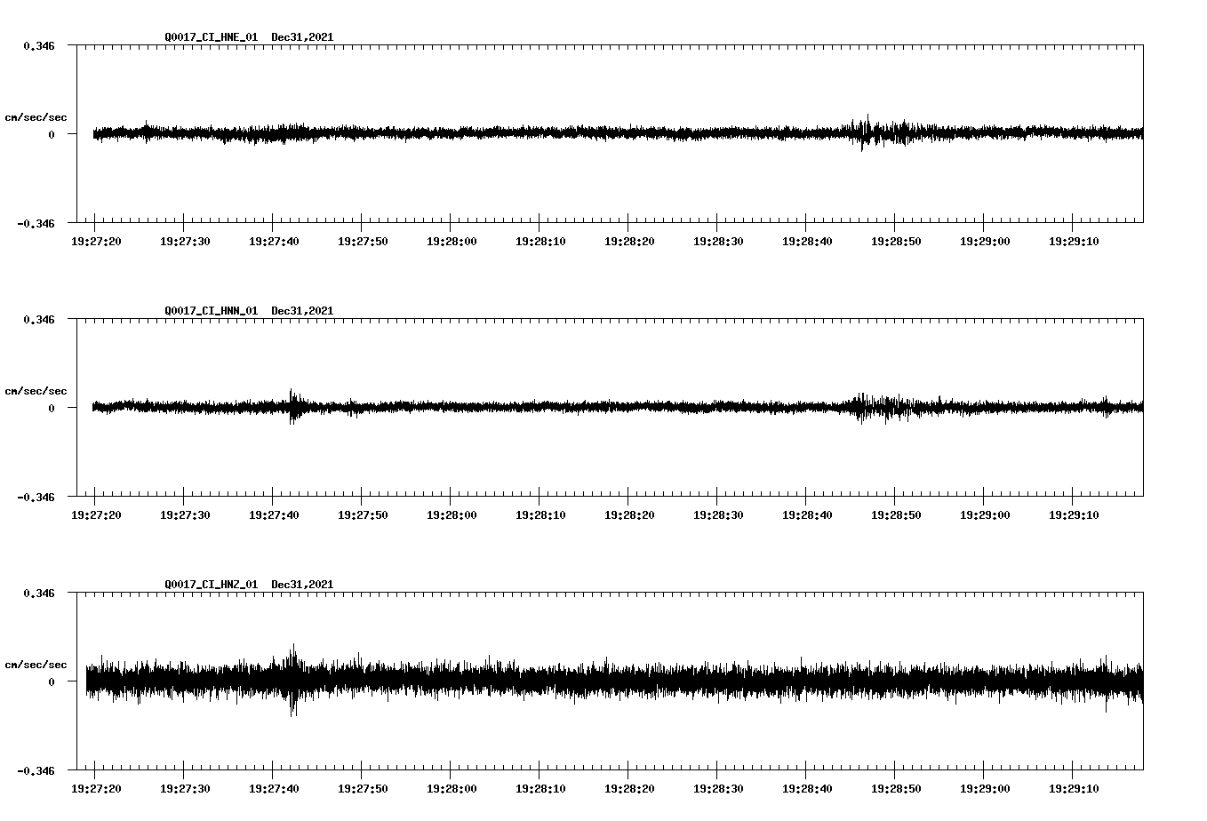Click 19:28:40 time label under HNE plot
The width and height of the screenshot is (1207, 821).
[807, 242]
